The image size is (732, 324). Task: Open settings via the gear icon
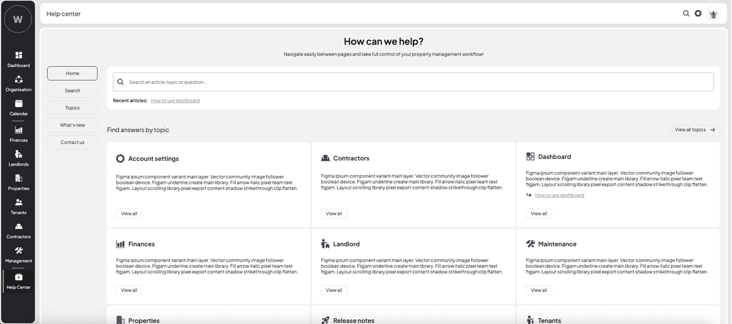(x=698, y=14)
